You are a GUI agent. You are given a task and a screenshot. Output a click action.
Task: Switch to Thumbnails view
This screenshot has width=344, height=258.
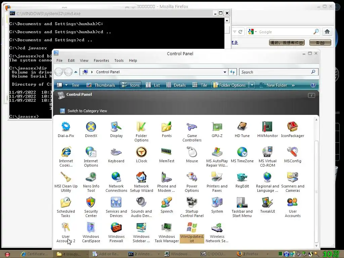(101, 85)
